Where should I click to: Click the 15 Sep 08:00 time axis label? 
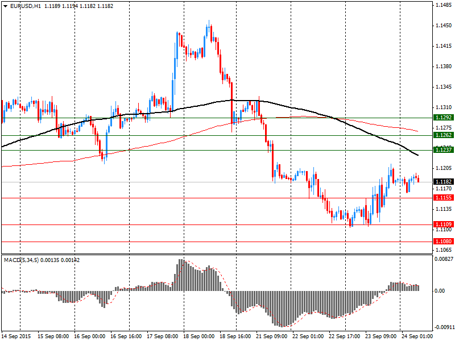tap(53, 336)
